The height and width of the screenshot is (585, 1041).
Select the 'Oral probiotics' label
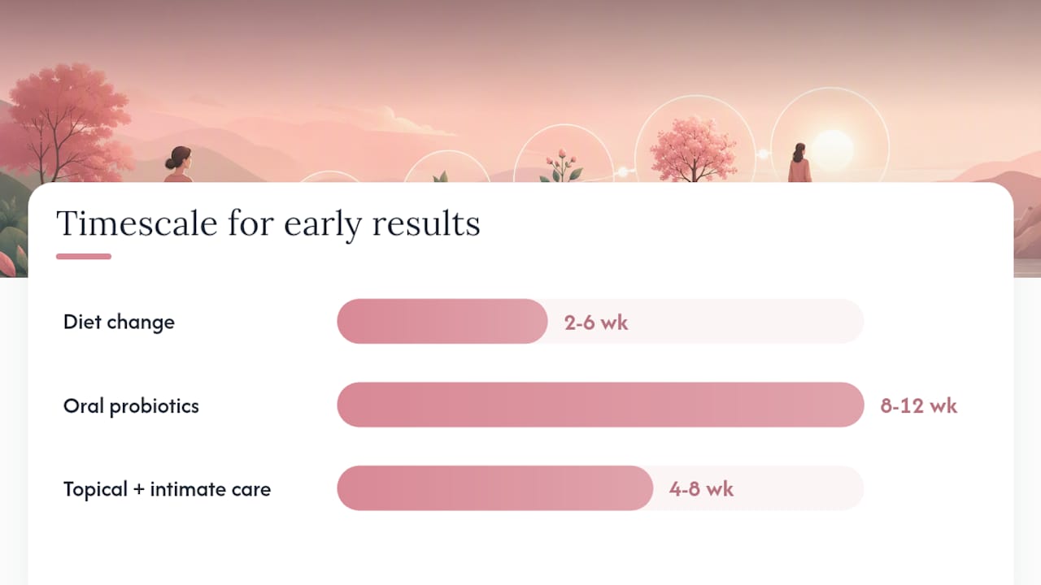pos(131,405)
